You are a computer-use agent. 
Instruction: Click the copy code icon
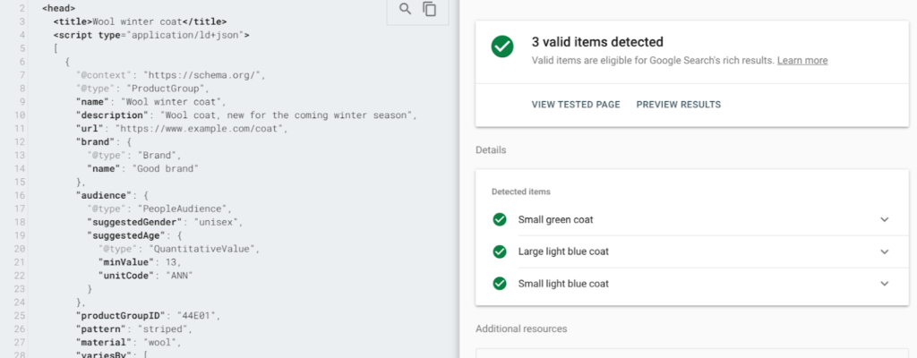(x=430, y=9)
